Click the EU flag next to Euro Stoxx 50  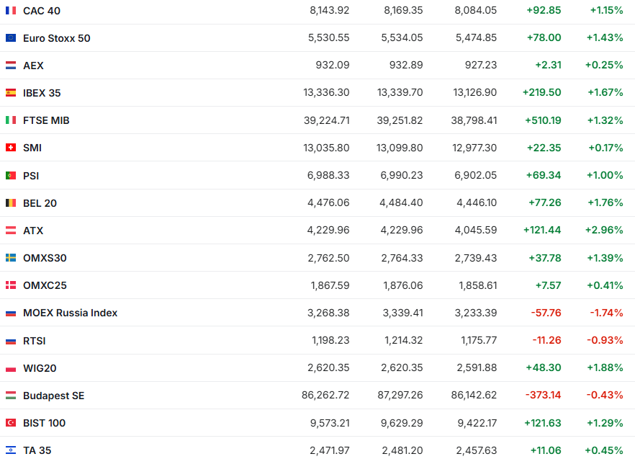coord(11,38)
